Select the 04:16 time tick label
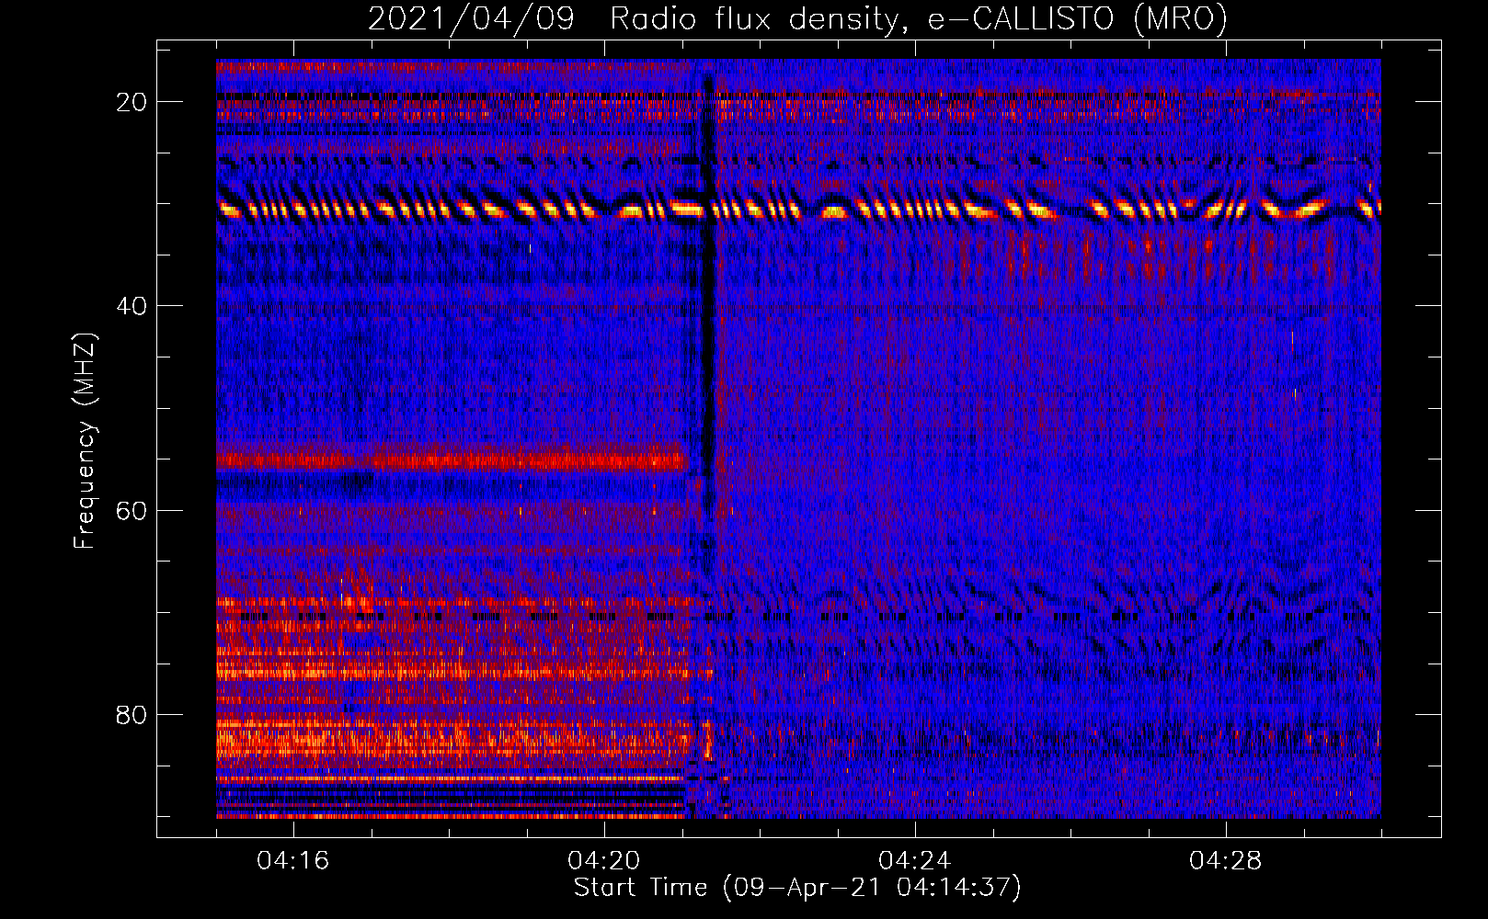Screen dimensions: 1488x919 tap(293, 860)
